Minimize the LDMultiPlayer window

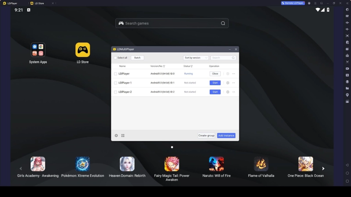pyautogui.click(x=230, y=49)
